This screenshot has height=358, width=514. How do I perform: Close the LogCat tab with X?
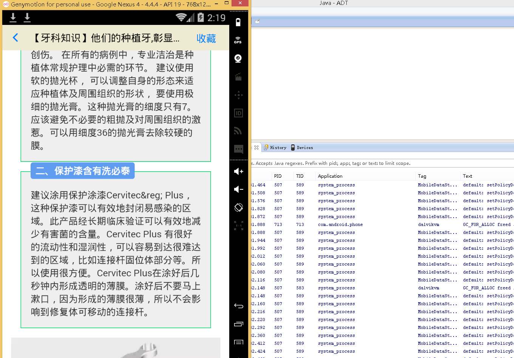pos(256,148)
